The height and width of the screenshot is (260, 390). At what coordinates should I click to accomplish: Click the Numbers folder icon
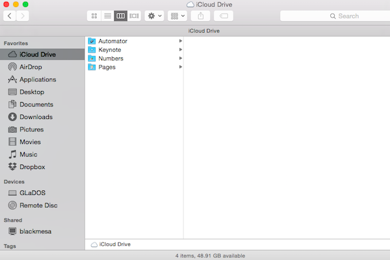click(x=92, y=58)
